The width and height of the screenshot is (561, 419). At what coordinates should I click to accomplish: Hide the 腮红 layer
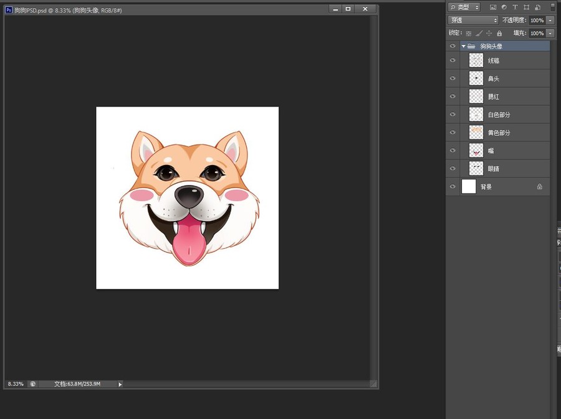coord(453,97)
